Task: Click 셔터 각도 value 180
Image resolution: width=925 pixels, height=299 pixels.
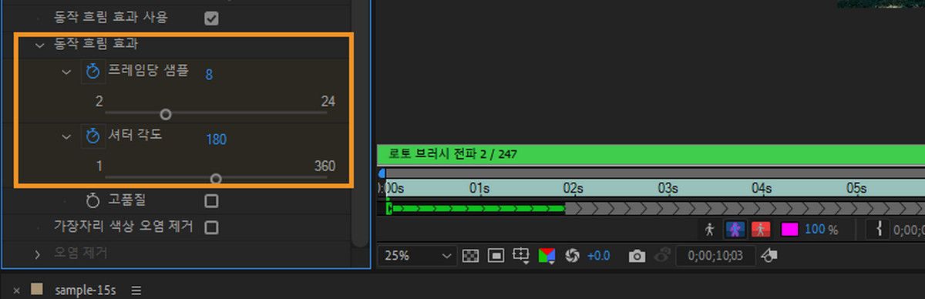Action: pyautogui.click(x=216, y=139)
